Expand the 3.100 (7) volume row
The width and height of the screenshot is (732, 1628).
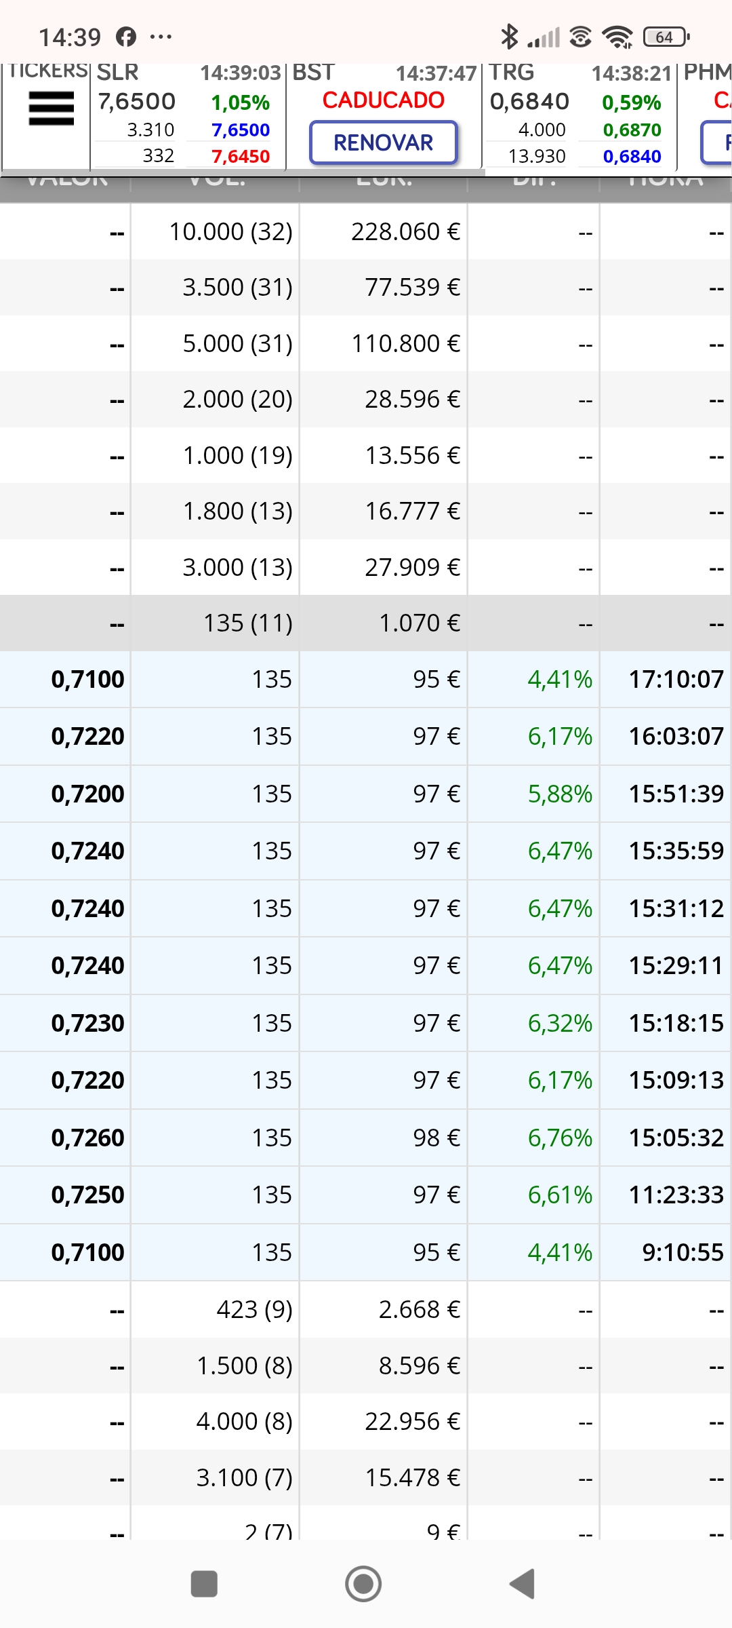point(366,1478)
